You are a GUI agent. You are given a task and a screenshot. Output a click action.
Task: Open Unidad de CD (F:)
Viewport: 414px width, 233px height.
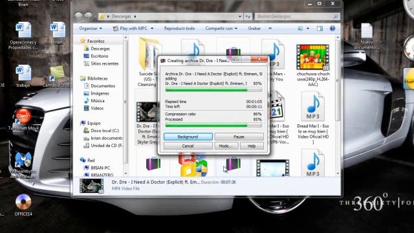point(106,145)
